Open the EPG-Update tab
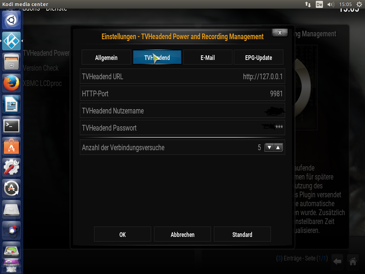This screenshot has height=274, width=365. point(259,57)
